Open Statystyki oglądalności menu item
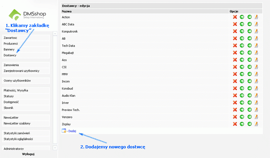 click(x=26, y=139)
